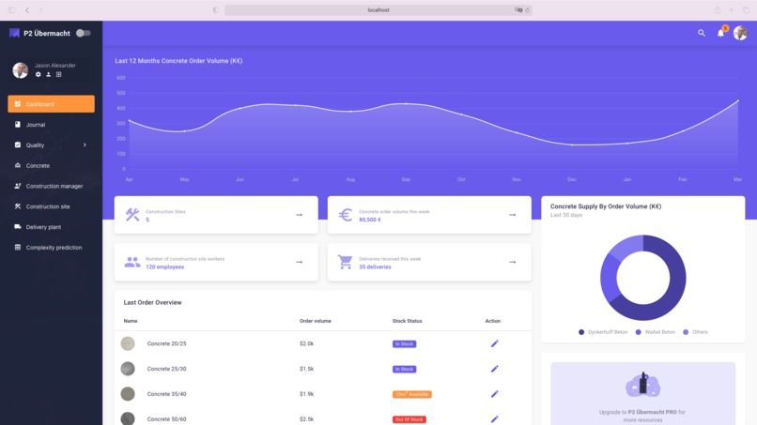This screenshot has width=757, height=425.
Task: Click the Construction manager person icon
Action: [x=18, y=186]
